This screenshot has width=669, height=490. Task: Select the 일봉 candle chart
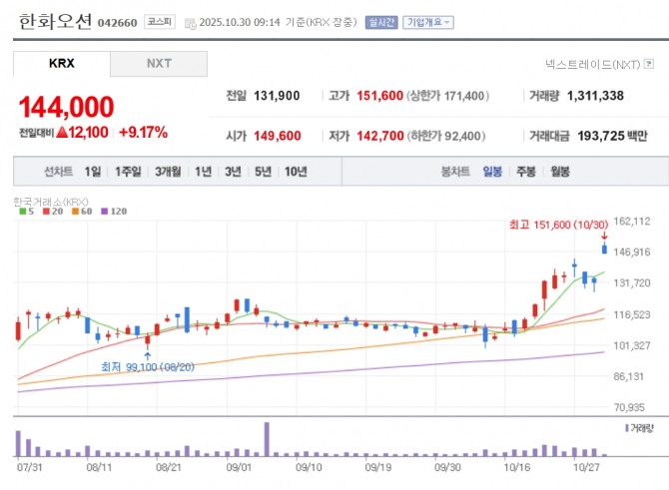point(492,172)
